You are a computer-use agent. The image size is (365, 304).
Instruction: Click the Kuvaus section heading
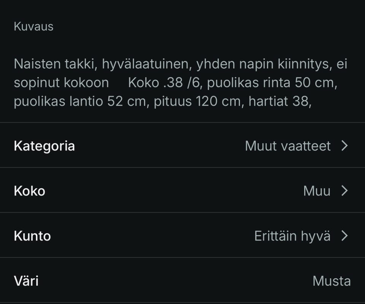click(x=33, y=26)
